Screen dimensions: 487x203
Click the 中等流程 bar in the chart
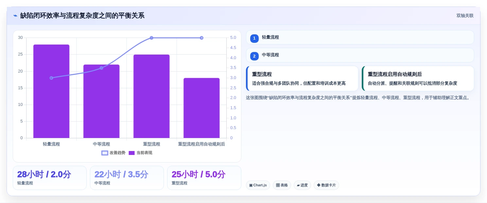tap(101, 101)
